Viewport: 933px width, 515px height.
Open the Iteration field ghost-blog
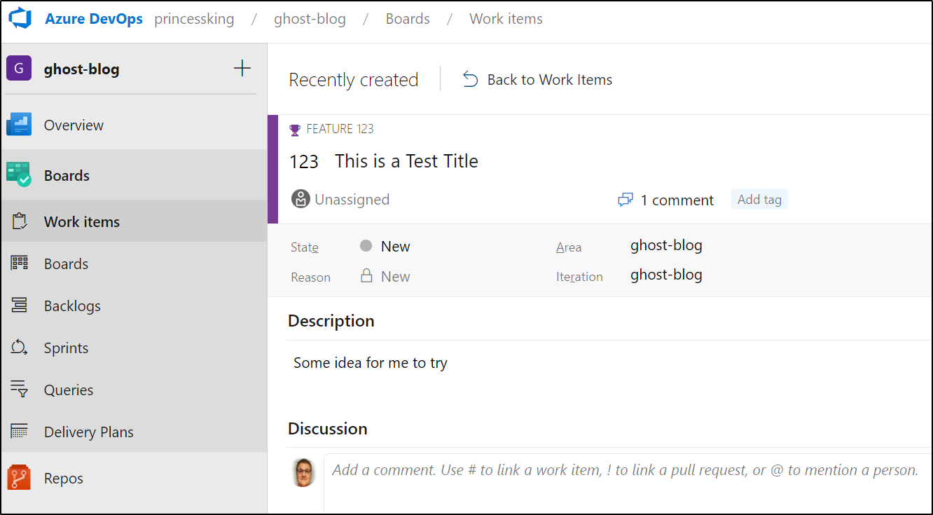(x=666, y=275)
